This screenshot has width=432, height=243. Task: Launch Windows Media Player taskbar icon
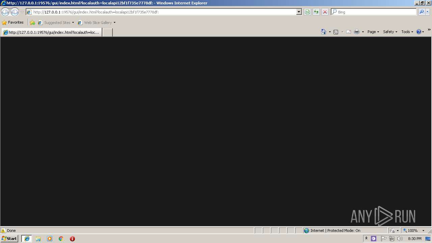pos(50,239)
